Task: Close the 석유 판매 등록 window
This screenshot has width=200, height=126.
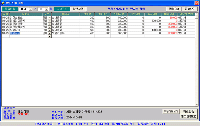Action: 196,3
